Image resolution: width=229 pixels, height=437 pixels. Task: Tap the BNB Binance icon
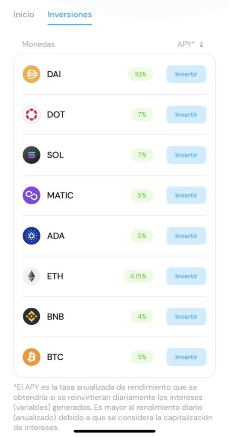click(x=32, y=317)
